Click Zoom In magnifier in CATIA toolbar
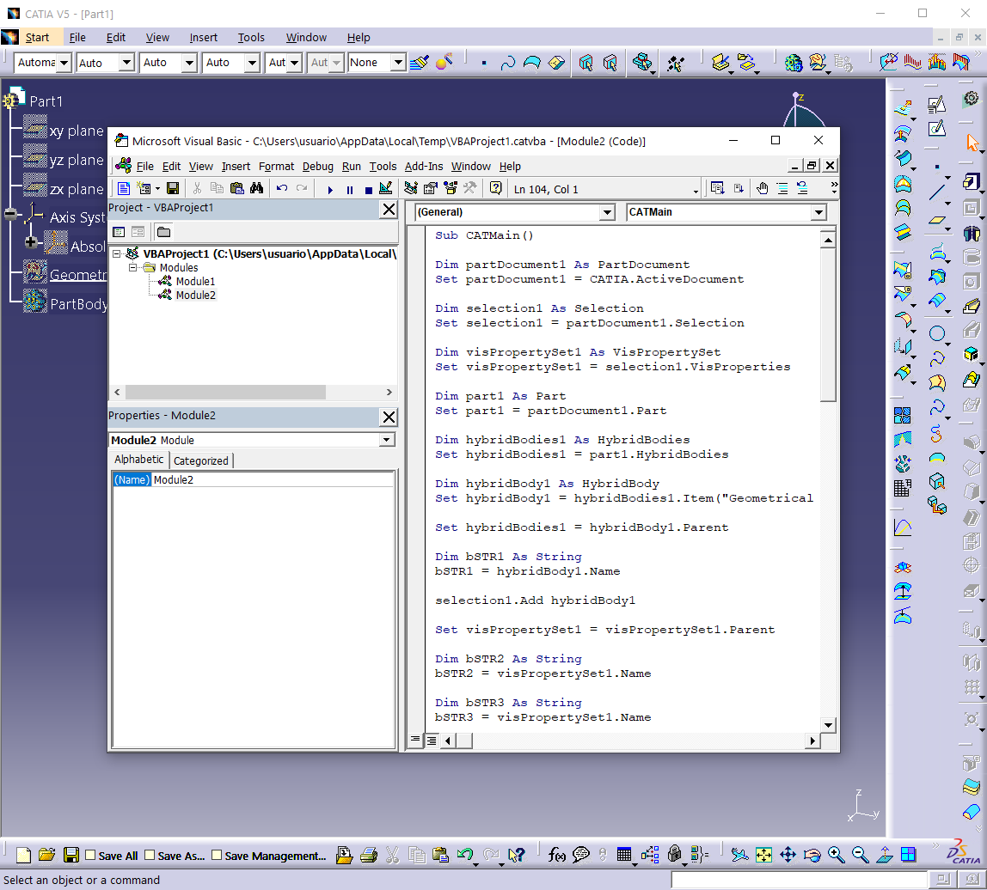Viewport: 987px width, 890px height. point(836,855)
